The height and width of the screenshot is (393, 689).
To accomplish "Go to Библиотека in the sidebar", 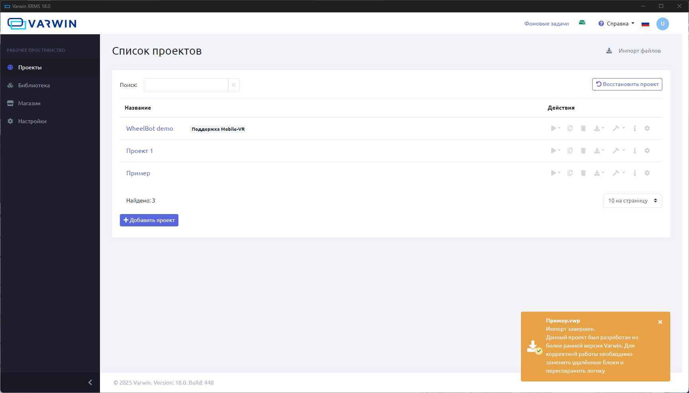I will point(34,85).
